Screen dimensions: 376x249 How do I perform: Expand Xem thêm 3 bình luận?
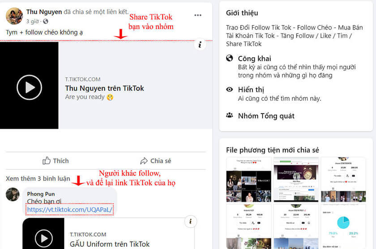[x=38, y=178]
